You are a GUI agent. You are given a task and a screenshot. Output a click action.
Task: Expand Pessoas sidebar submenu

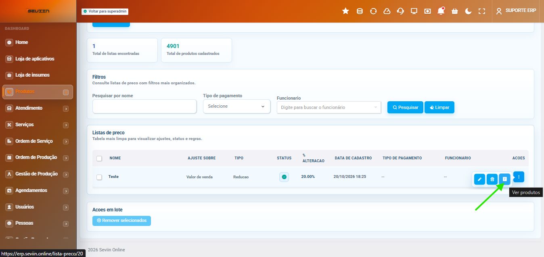coord(66,224)
